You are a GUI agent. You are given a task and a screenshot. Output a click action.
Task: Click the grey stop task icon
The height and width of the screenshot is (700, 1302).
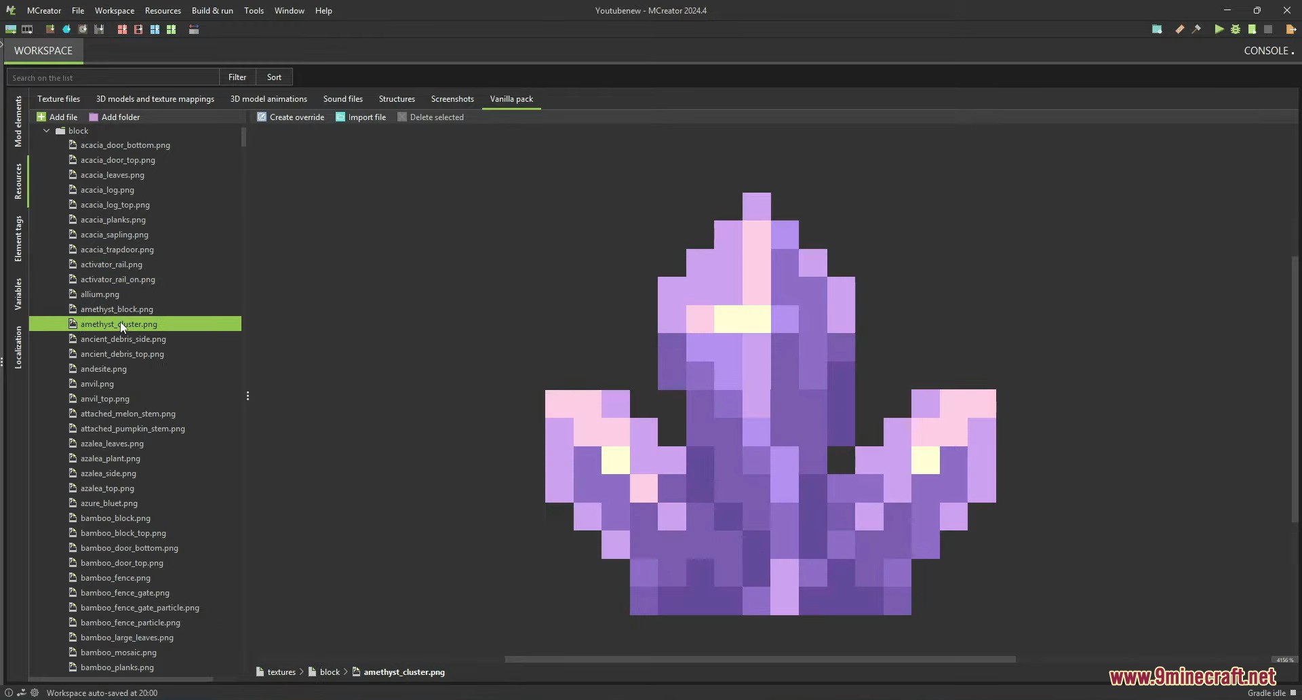1268,29
